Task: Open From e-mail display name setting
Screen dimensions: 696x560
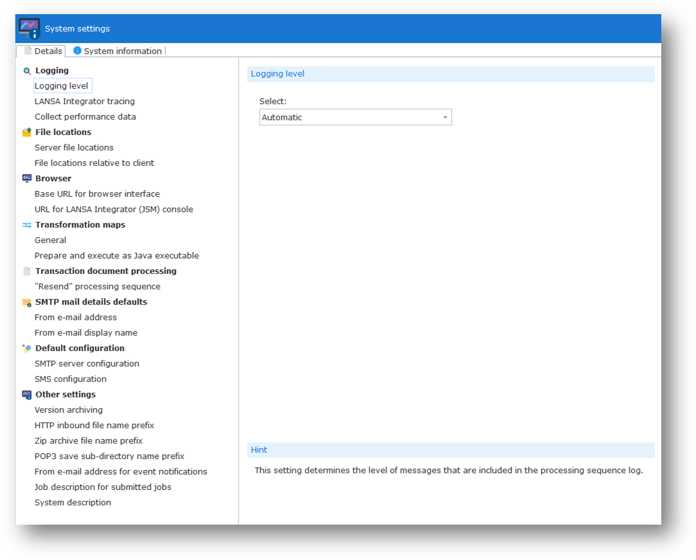Action: [x=86, y=333]
